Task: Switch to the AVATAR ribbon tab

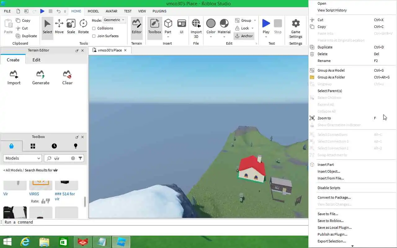Action: pos(111,11)
